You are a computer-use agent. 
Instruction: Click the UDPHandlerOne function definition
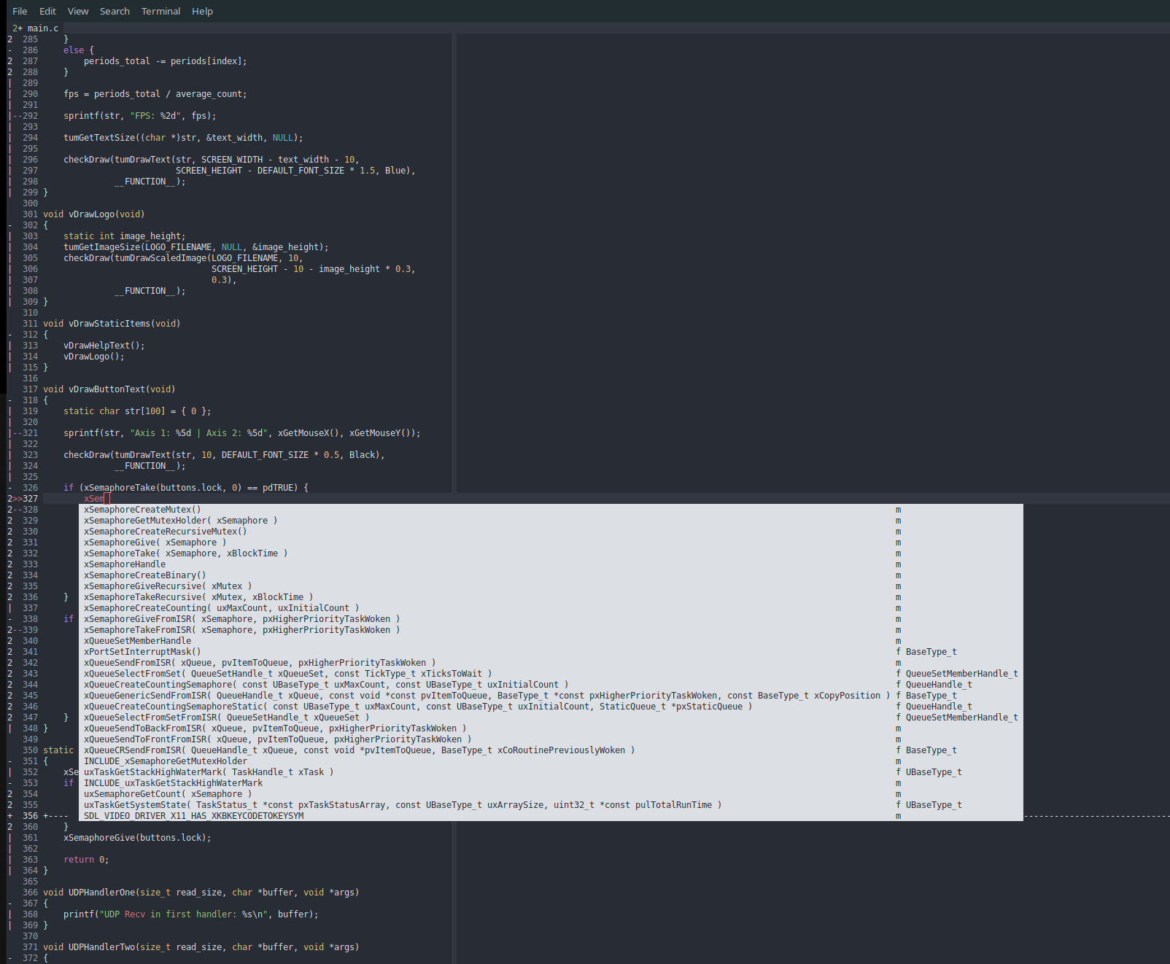point(201,893)
